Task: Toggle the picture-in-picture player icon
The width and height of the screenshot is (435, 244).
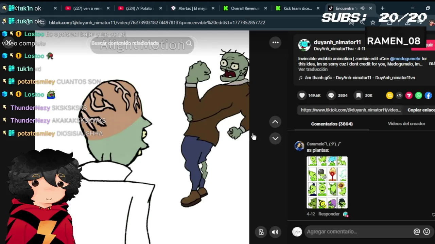Action: 261,232
